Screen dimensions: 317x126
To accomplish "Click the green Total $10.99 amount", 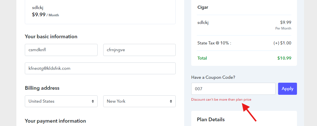I will tap(284, 58).
